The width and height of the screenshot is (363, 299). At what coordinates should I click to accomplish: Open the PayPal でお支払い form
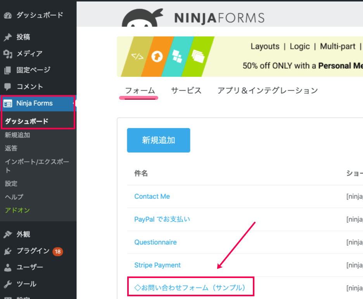[162, 219]
